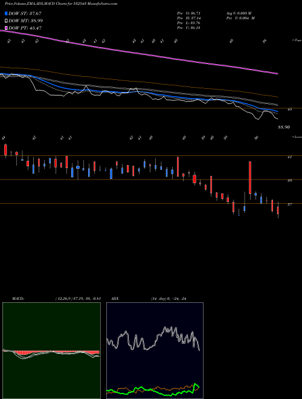
Task: Click the MACD (12,26,9) values text
Action: [x=78, y=299]
